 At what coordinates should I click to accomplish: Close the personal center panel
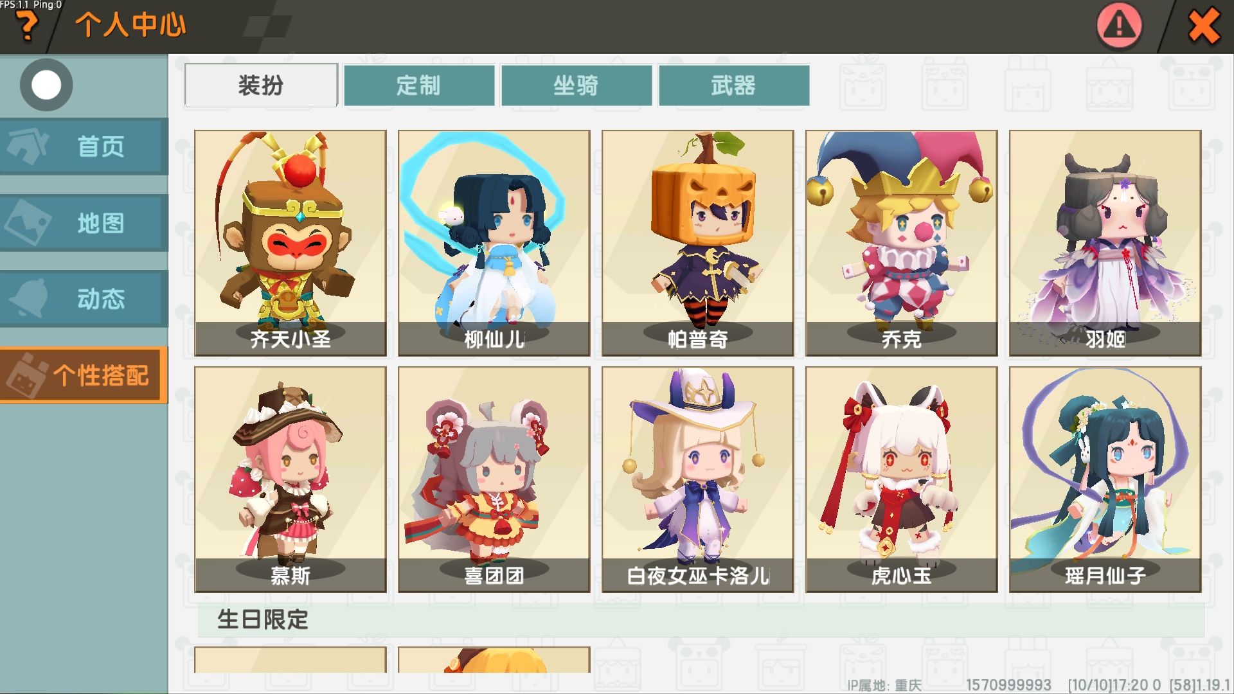(x=1204, y=26)
